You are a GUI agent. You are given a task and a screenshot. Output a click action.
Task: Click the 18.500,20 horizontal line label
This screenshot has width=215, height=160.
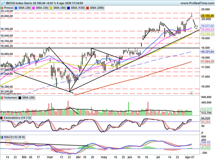[7, 46]
